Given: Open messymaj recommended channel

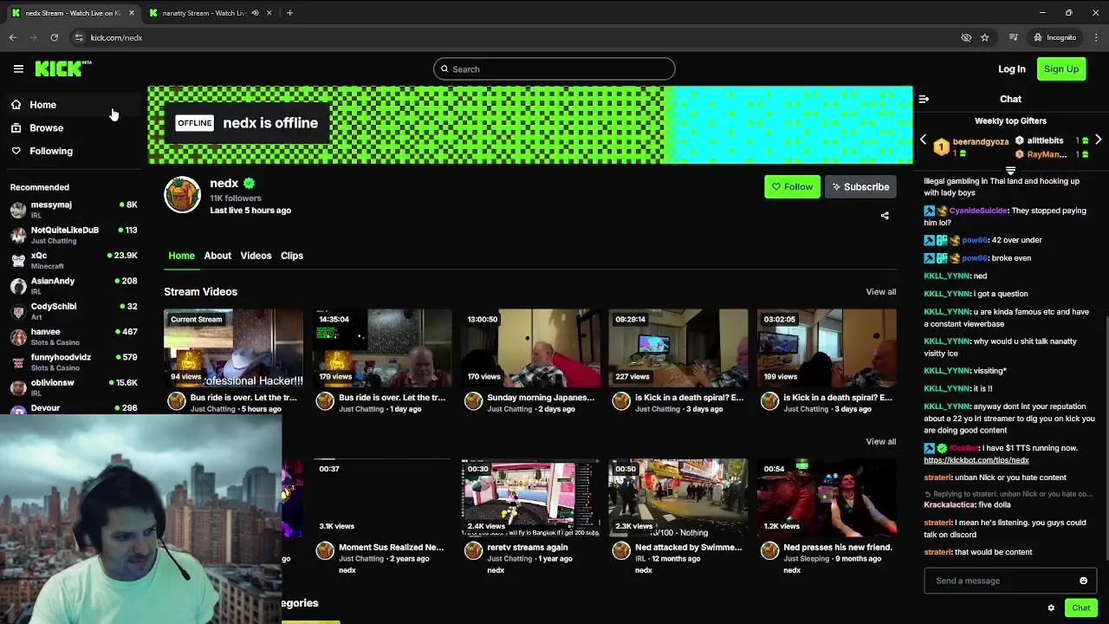Looking at the screenshot, I should coord(73,209).
